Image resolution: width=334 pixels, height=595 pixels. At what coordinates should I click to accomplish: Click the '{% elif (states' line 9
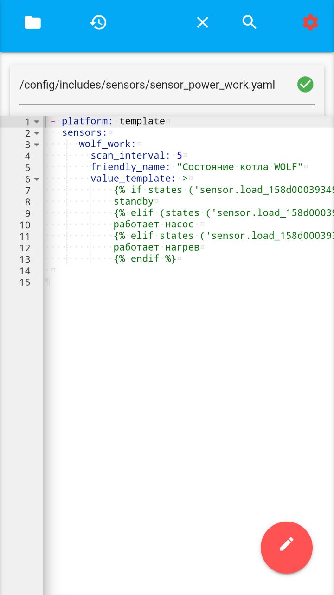(x=224, y=213)
